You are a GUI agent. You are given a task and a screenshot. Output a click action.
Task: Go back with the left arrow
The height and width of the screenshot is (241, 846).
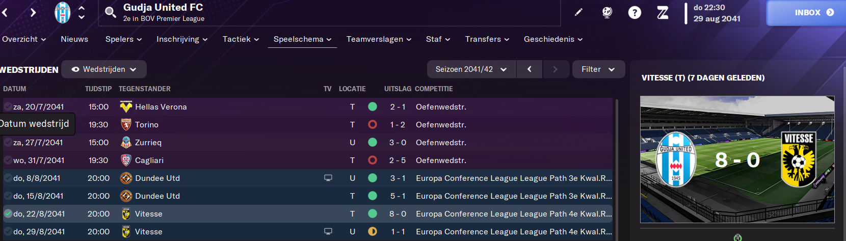(x=5, y=12)
